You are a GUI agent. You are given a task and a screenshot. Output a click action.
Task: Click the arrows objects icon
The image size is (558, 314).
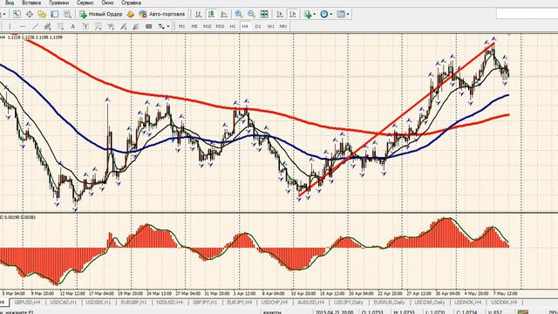(161, 26)
